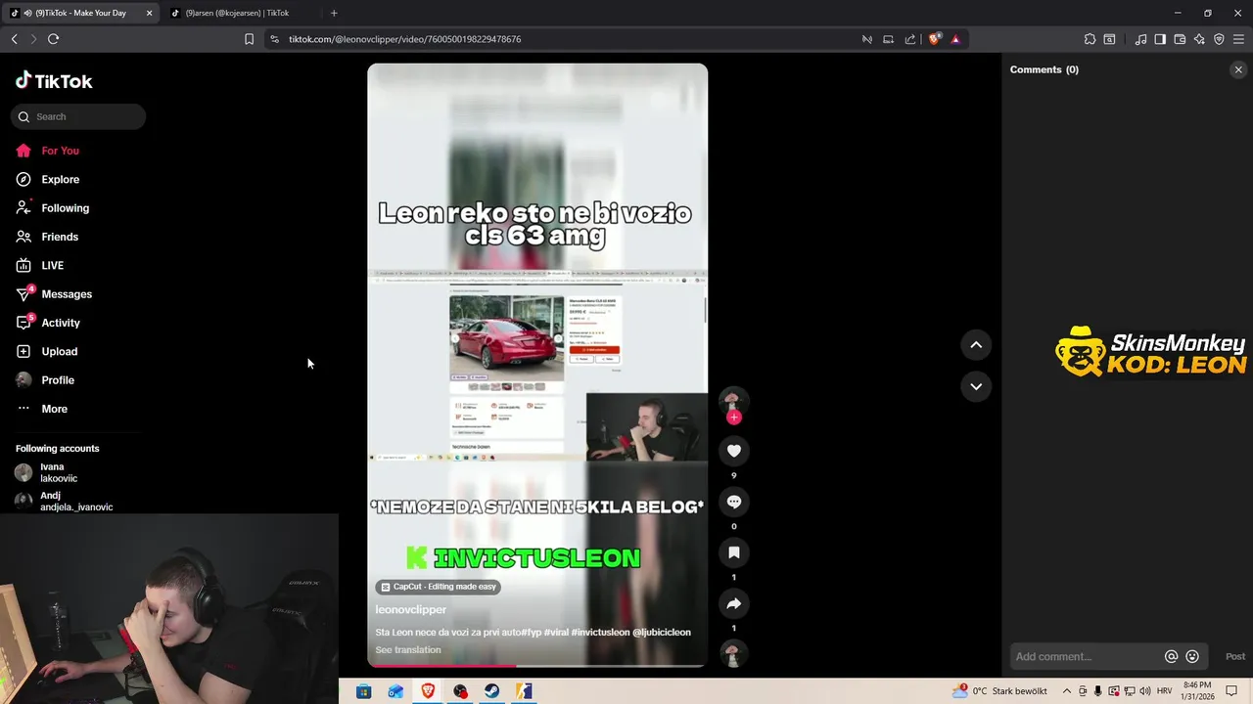The width and height of the screenshot is (1253, 704).
Task: Open the browser hamburger main menu
Action: pos(1238,39)
